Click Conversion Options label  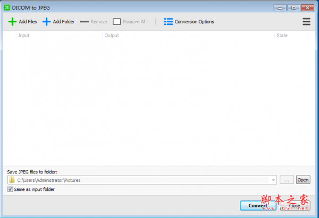pyautogui.click(x=194, y=22)
